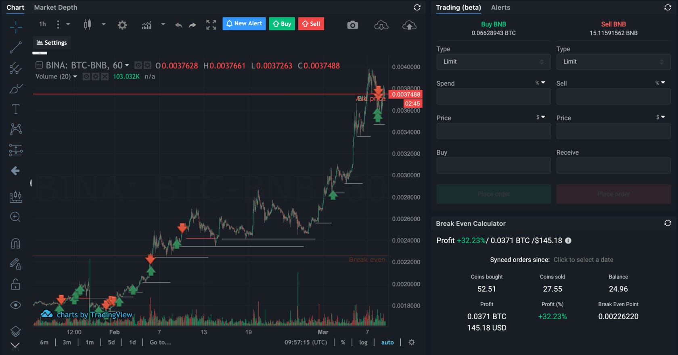678x355 pixels.
Task: Open the Volume indicator settings
Action: click(95, 77)
